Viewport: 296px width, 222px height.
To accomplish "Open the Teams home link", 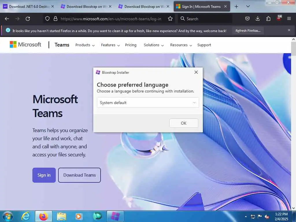I will [62, 45].
